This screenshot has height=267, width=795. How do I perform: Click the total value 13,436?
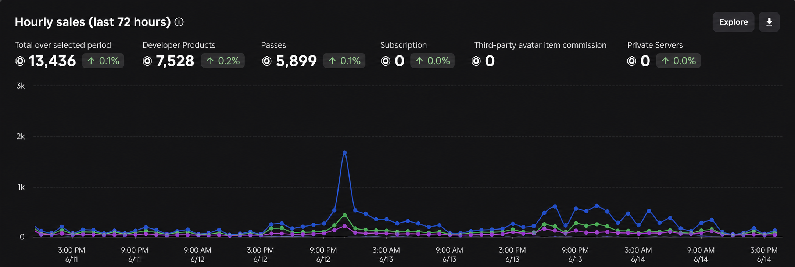click(x=52, y=61)
